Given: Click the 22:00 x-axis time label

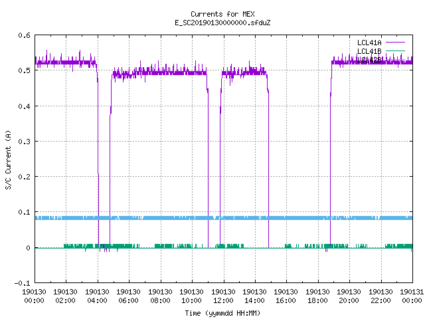Looking at the screenshot, I should click(381, 300).
